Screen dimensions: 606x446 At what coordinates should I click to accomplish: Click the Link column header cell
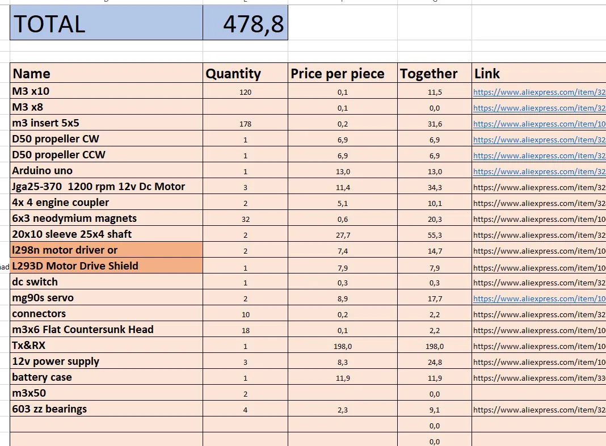(x=538, y=73)
